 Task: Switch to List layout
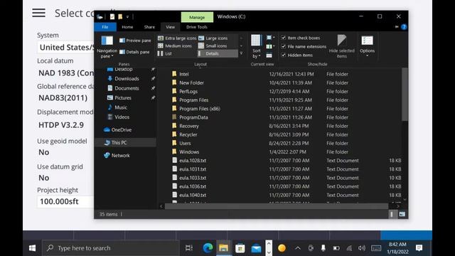pos(165,54)
